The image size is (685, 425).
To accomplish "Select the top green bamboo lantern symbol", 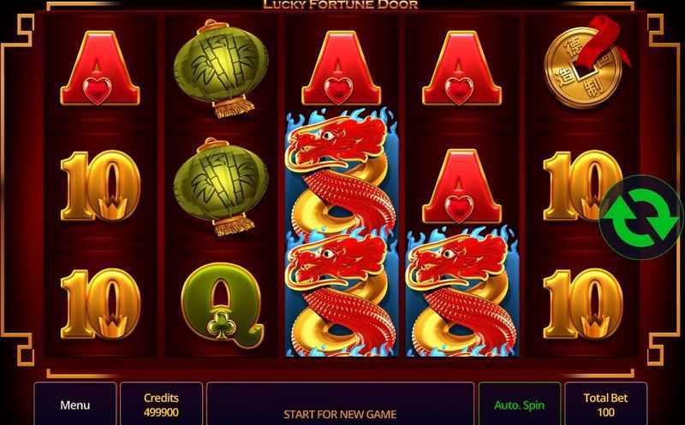I will (x=221, y=68).
